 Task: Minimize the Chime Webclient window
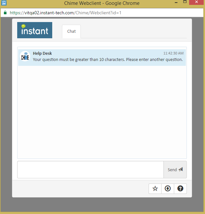tap(176, 3)
